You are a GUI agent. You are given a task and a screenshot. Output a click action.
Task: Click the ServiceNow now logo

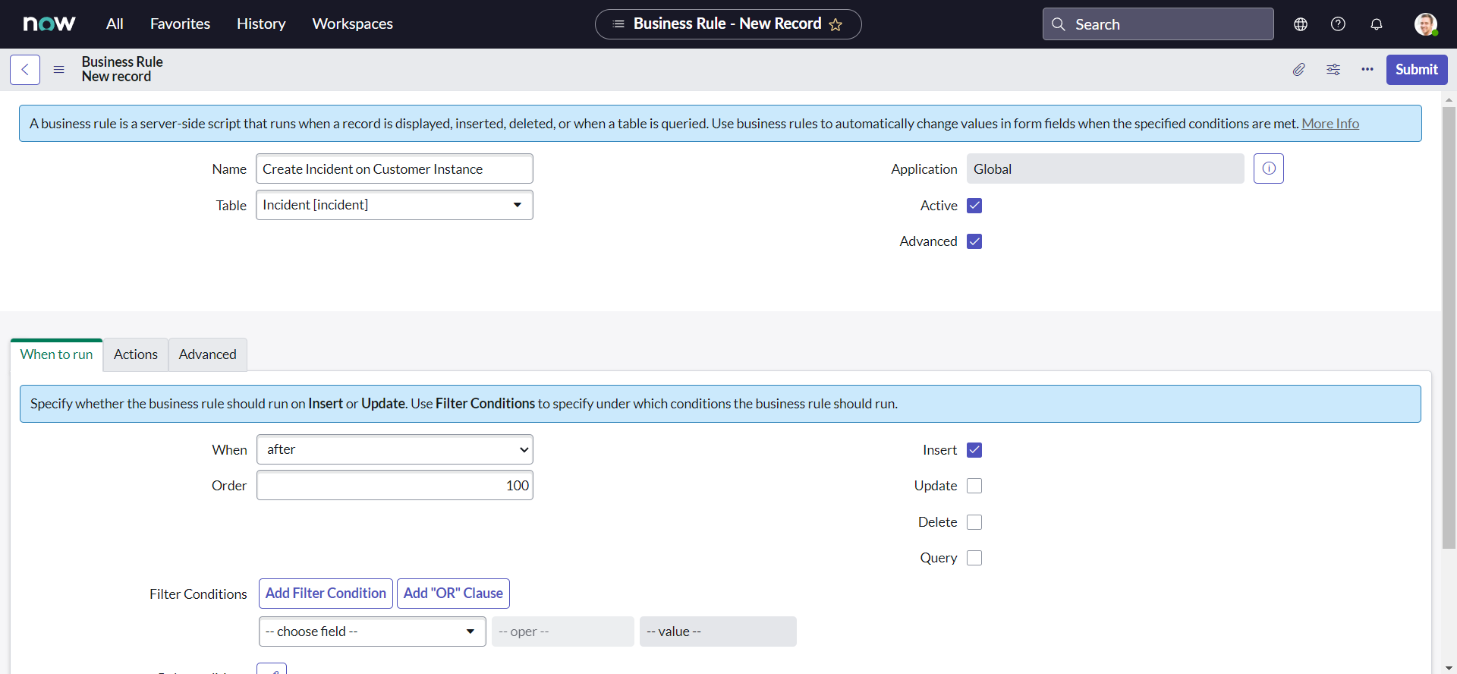pyautogui.click(x=49, y=24)
